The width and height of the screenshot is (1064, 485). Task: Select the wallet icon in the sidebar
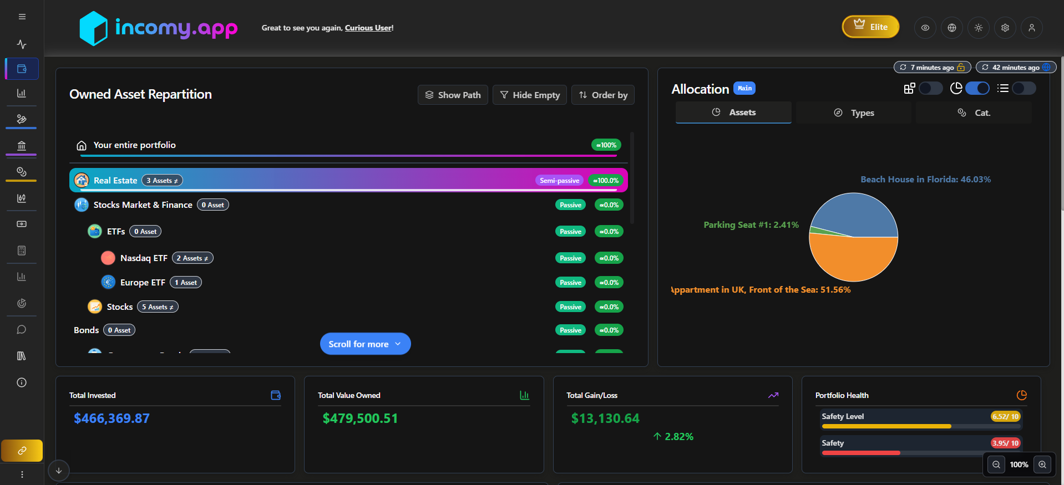[22, 69]
